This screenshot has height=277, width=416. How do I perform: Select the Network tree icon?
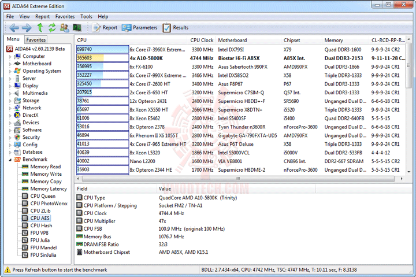(17, 108)
